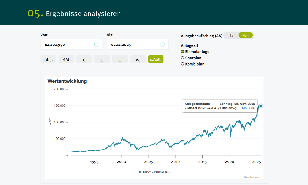
Task: Show the 5J performance period
Action: 120,59
